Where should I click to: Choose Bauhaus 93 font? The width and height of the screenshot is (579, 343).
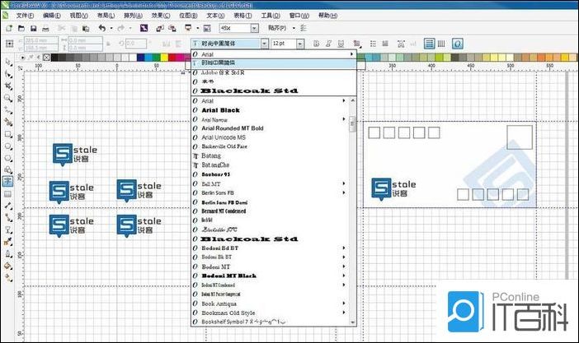click(x=215, y=174)
